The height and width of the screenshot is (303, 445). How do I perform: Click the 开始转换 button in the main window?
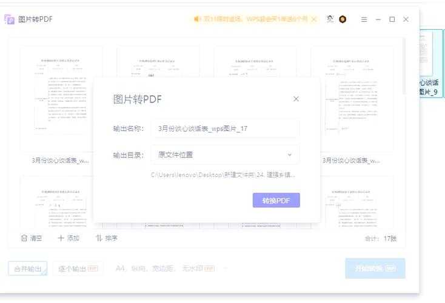click(375, 268)
